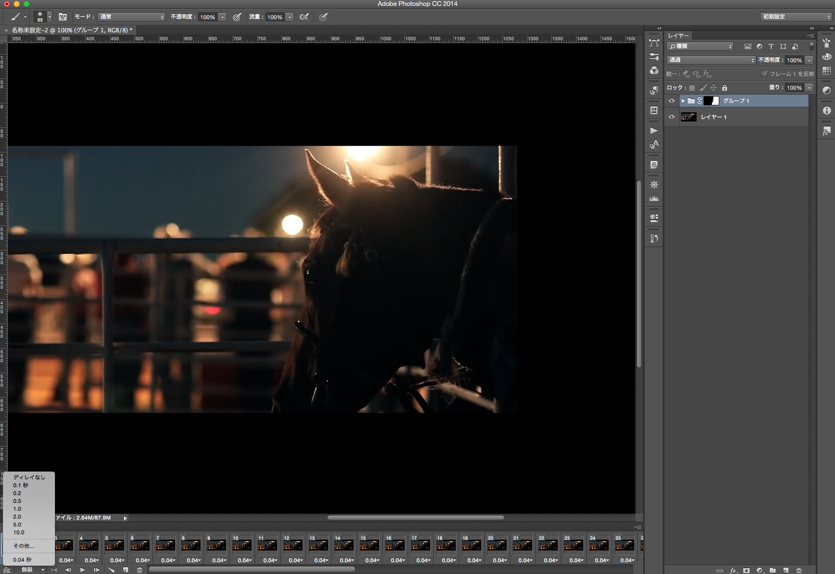Choose 10.0 delay option
Viewport: 835px width, 574px height.
[x=29, y=532]
